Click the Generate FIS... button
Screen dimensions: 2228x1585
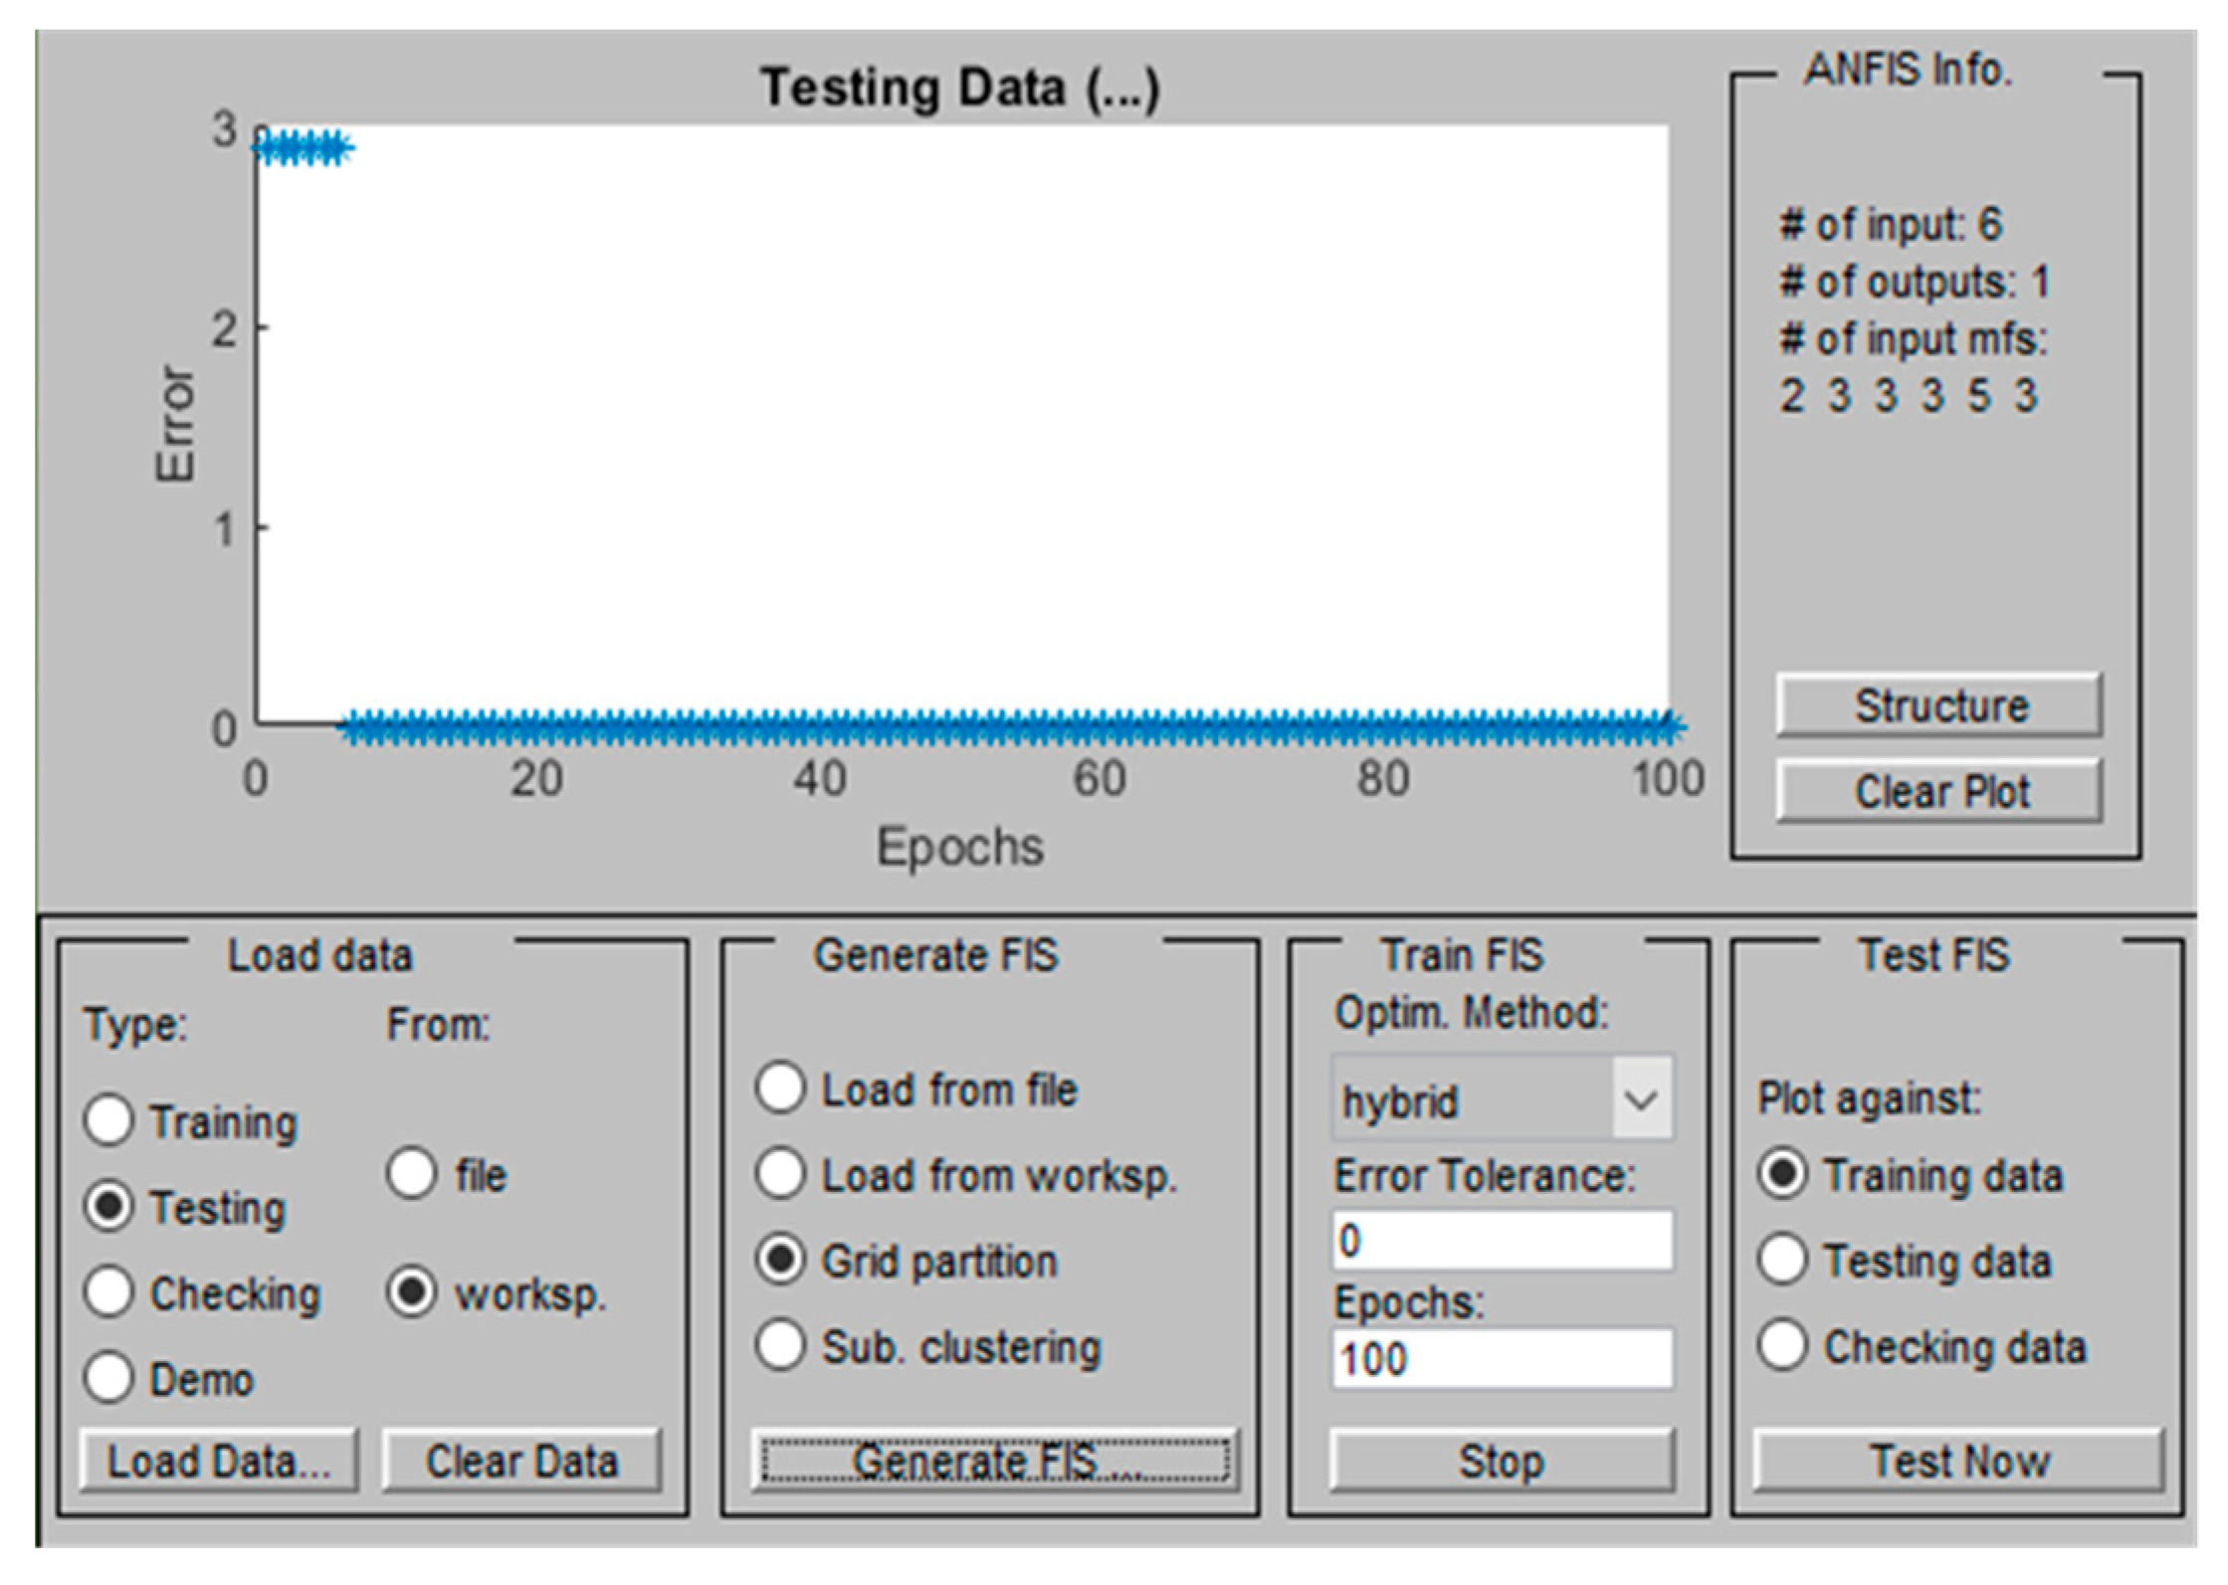pyautogui.click(x=994, y=1461)
